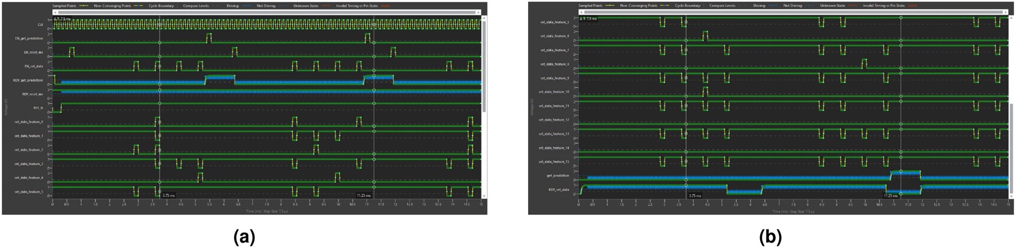Select the EN_set_data signal label
The width and height of the screenshot is (1015, 247).
[x=34, y=66]
